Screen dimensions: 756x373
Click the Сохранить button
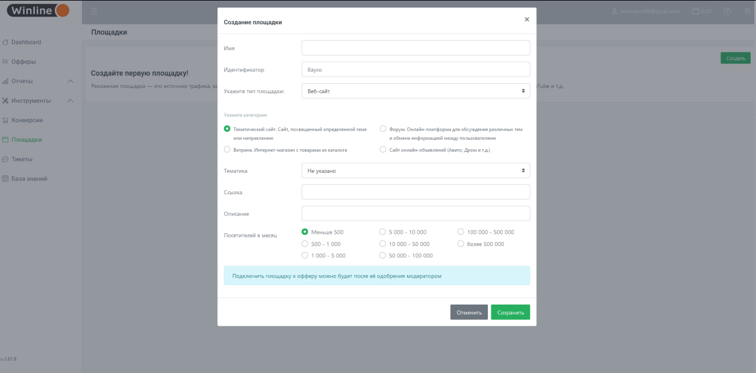[510, 312]
